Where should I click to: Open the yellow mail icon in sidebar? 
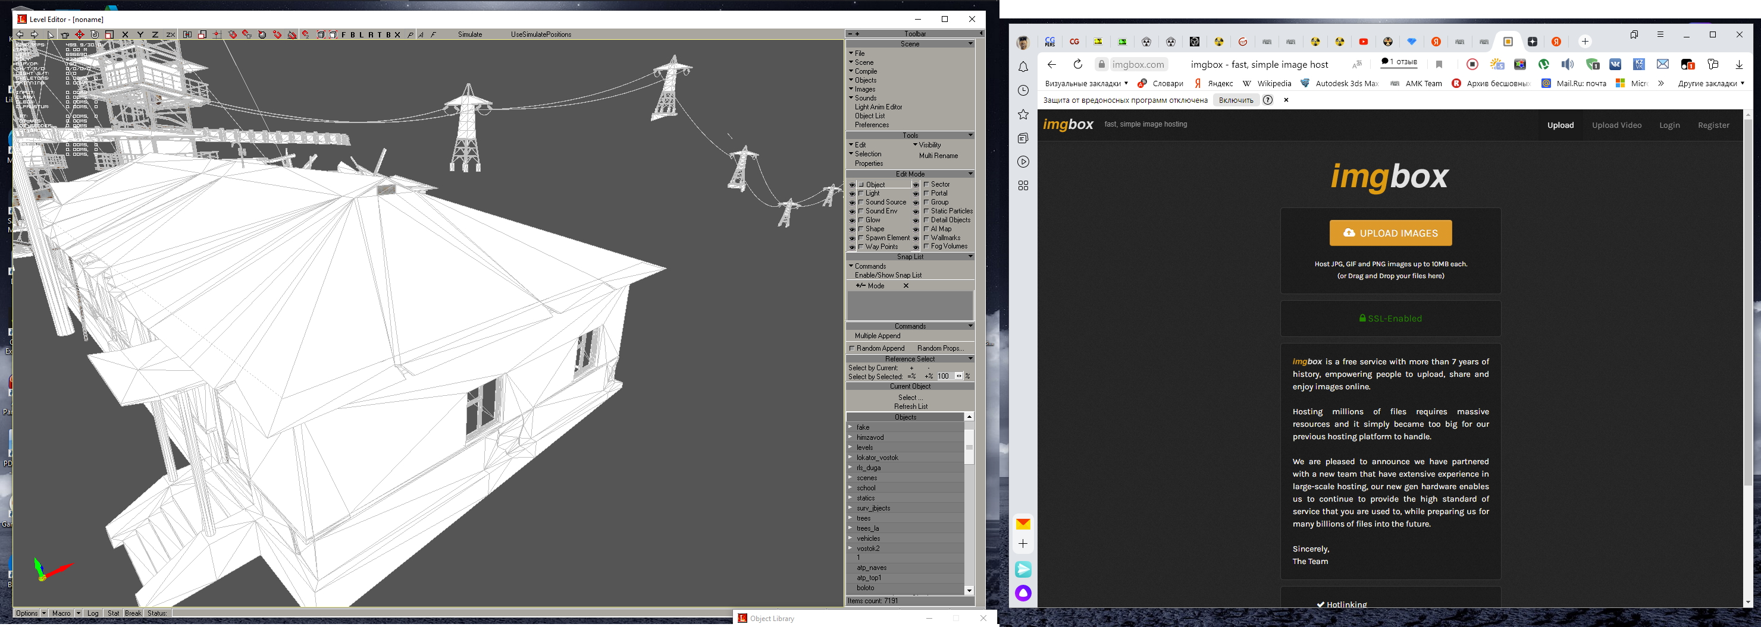point(1023,524)
